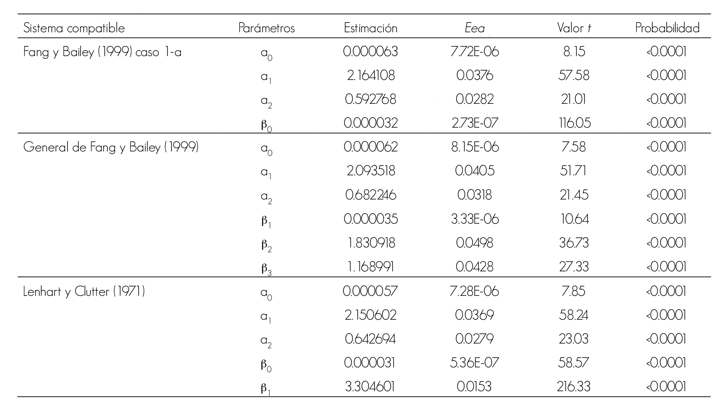Click the 'Eea' column header
Screen dimensions: 723x414
pyautogui.click(x=474, y=29)
